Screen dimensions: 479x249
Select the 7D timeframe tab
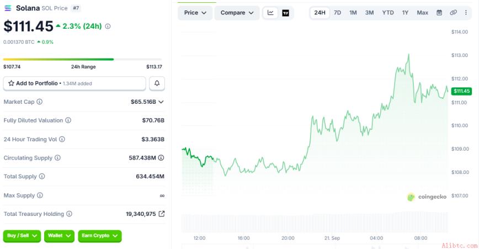pyautogui.click(x=337, y=13)
